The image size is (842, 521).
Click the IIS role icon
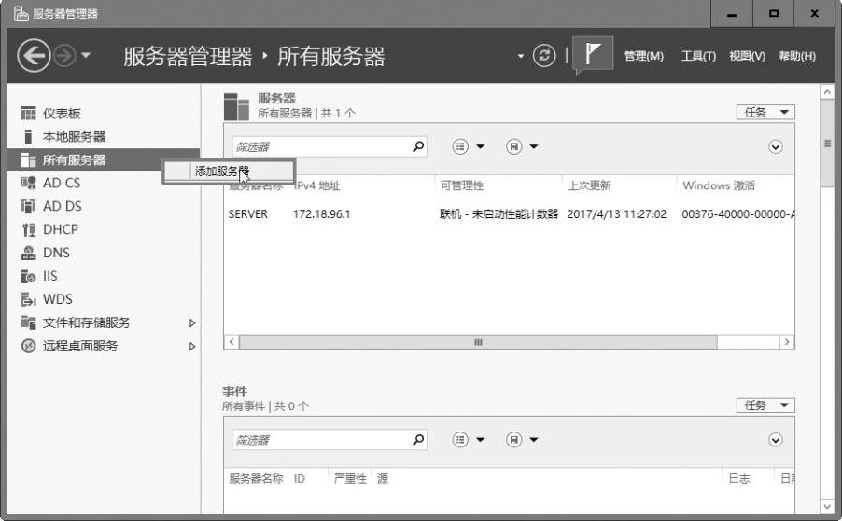[28, 276]
